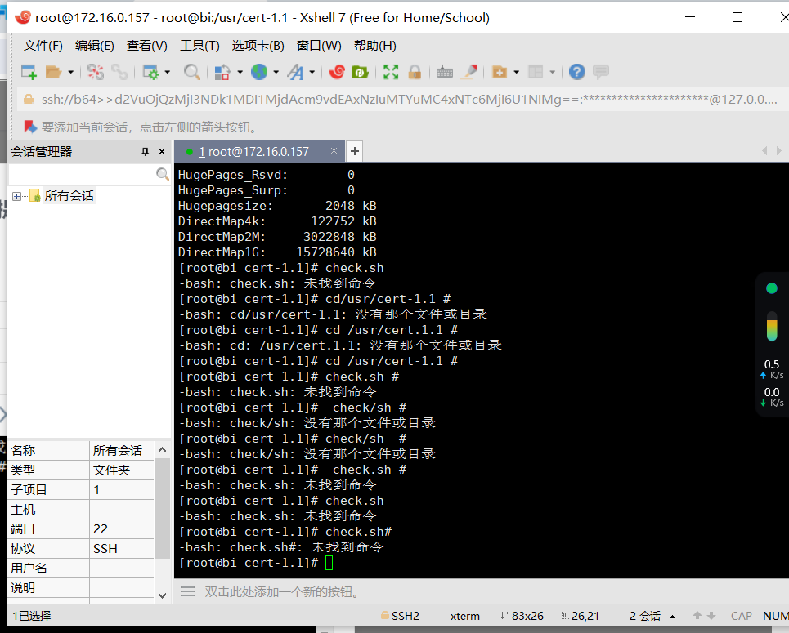Click the tab bar right arrow

(x=779, y=151)
